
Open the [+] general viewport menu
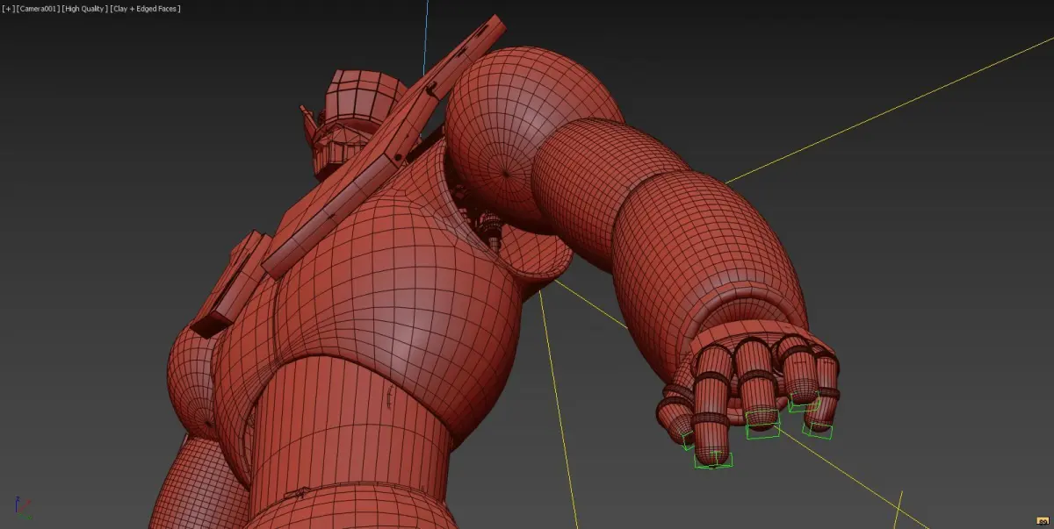(9, 8)
